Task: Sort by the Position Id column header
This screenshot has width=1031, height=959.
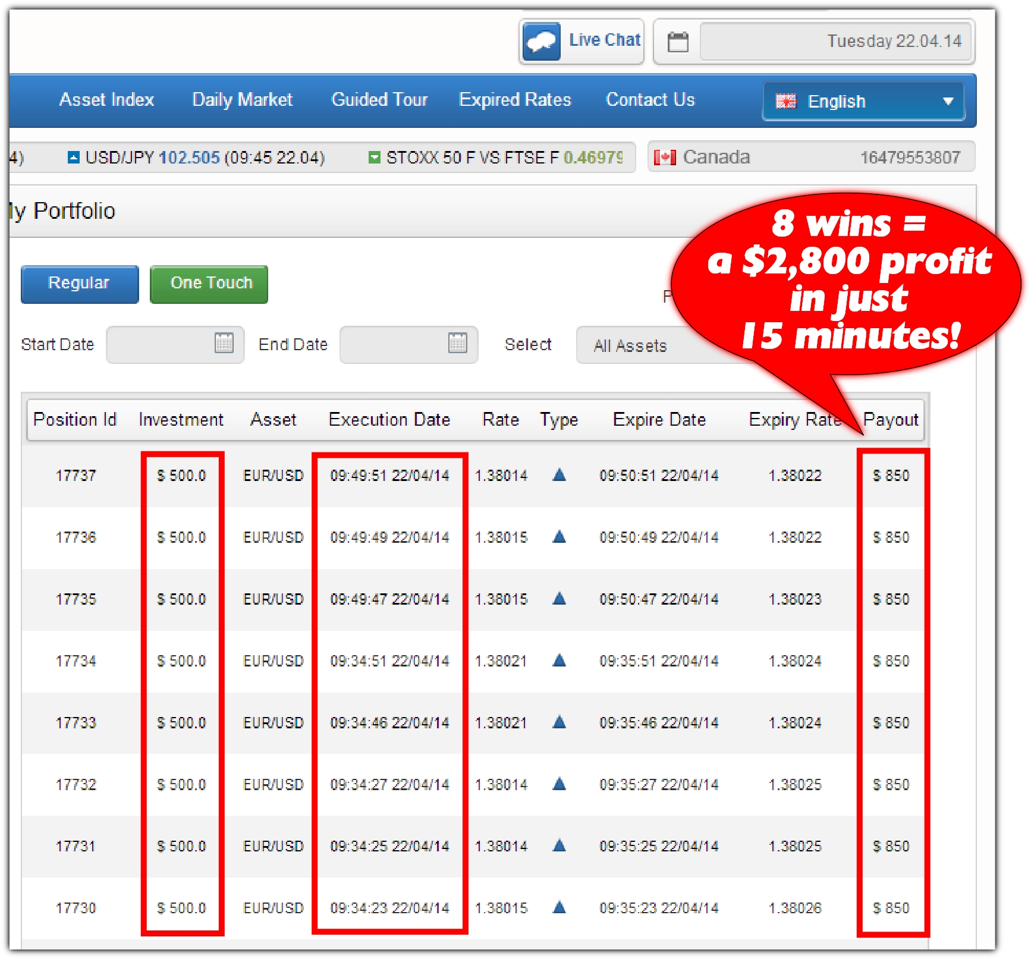Action: 75,420
